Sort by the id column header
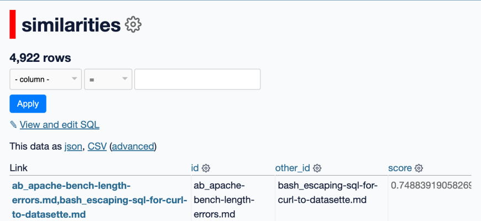This screenshot has width=481, height=221. [x=195, y=168]
